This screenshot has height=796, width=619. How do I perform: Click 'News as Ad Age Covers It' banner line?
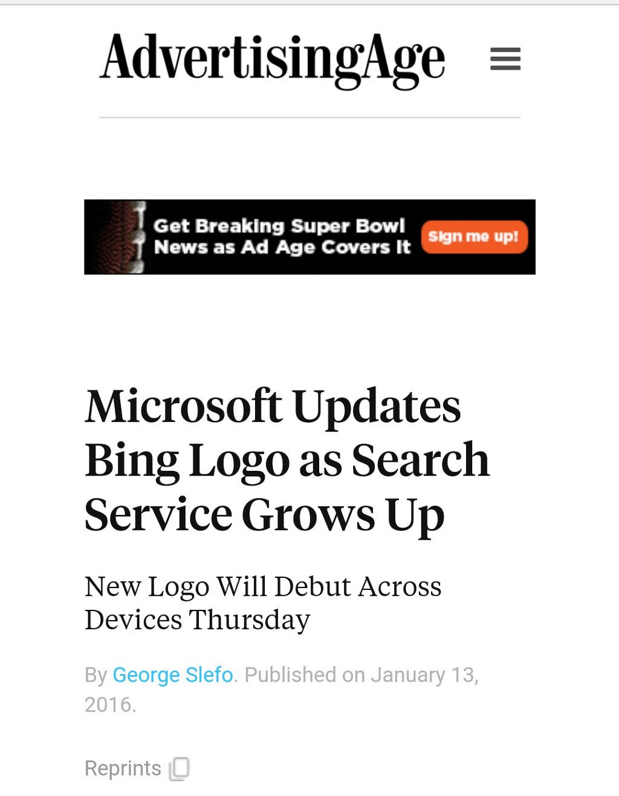coord(282,247)
